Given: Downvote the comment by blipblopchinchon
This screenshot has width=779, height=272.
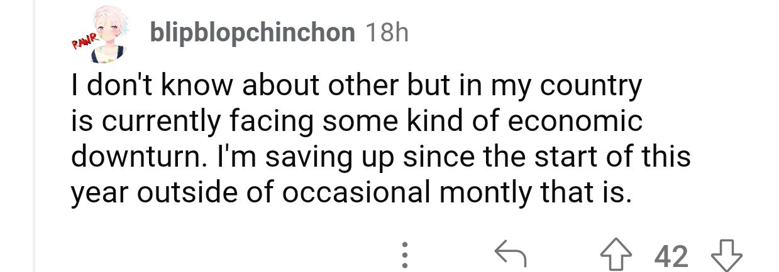Looking at the screenshot, I should coord(726,254).
